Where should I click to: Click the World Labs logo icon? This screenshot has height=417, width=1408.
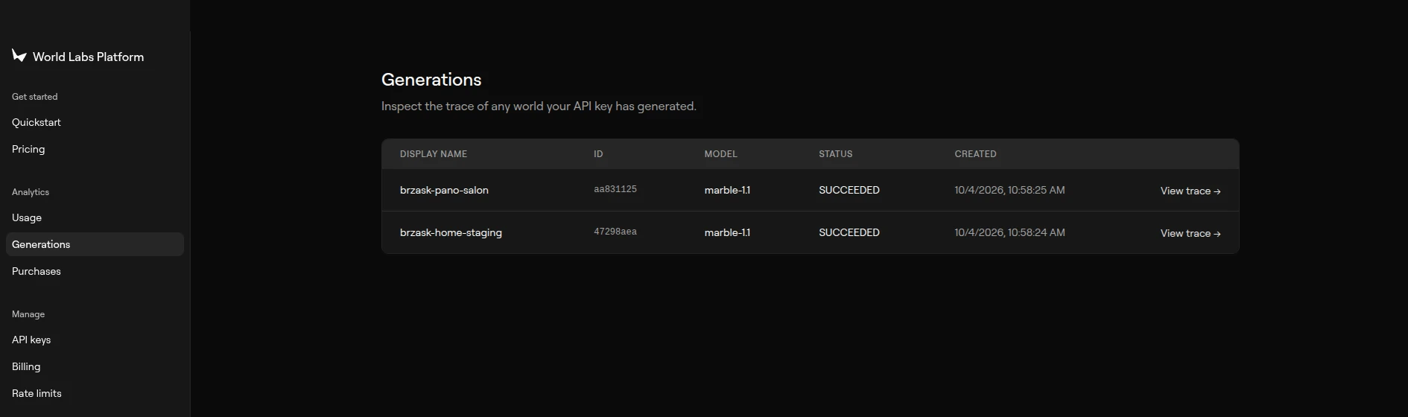pos(19,56)
